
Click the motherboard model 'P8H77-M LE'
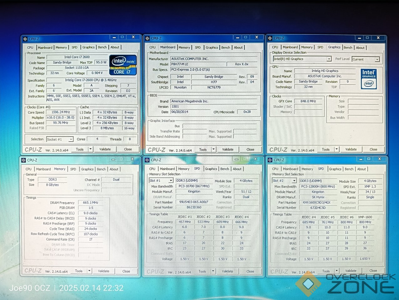pyautogui.click(x=180, y=64)
